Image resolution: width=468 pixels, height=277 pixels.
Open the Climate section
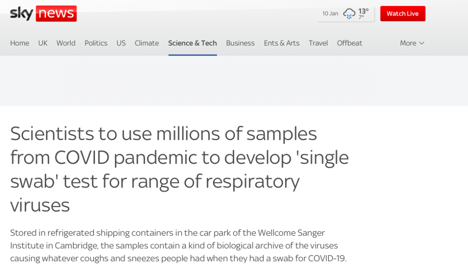click(146, 43)
